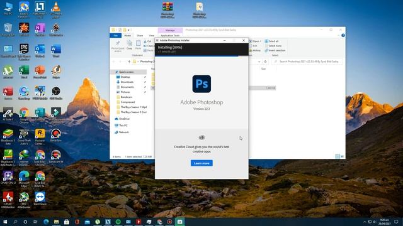Open the Outlook desktop shortcut

click(x=40, y=51)
